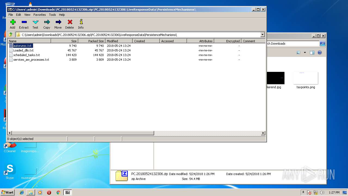Launch Opera from the taskbar
This screenshot has height=196, width=348.
tap(49, 192)
